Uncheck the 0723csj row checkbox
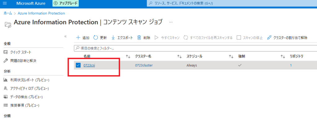 [x=78, y=65]
